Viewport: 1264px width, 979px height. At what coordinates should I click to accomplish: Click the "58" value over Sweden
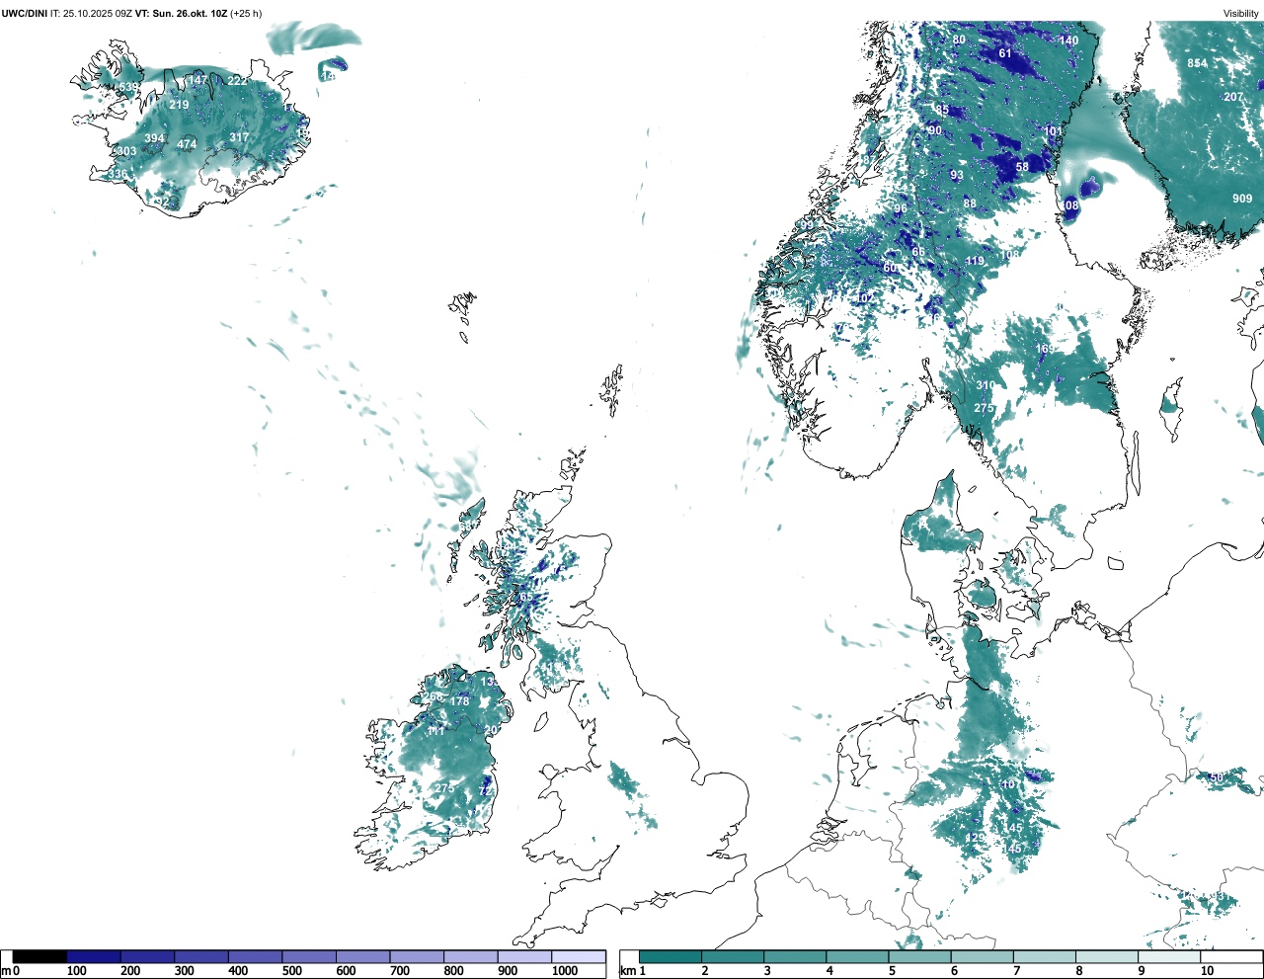pyautogui.click(x=1022, y=167)
